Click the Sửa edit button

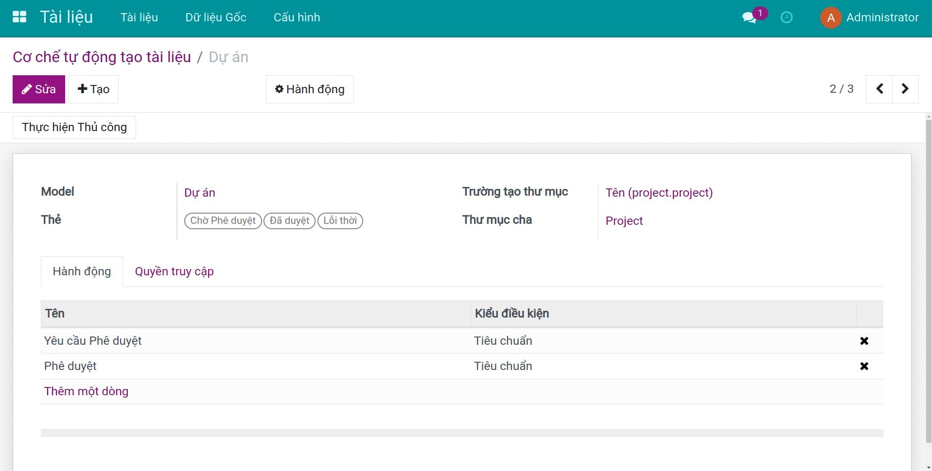(39, 89)
